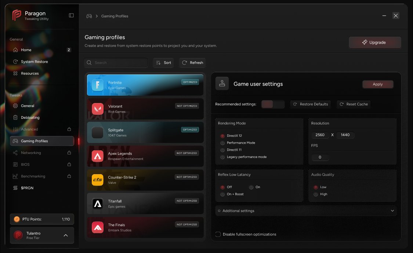The image size is (413, 253).
Task: Set Reflex Low Latency to Off
Action: click(222, 187)
